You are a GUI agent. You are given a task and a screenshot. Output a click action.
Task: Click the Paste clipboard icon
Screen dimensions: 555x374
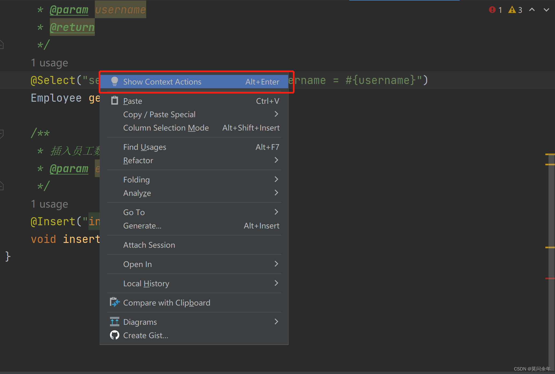(x=115, y=101)
